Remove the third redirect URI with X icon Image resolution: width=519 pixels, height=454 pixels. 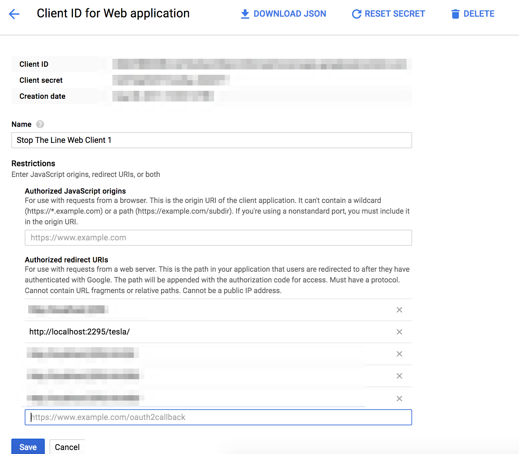click(x=399, y=354)
